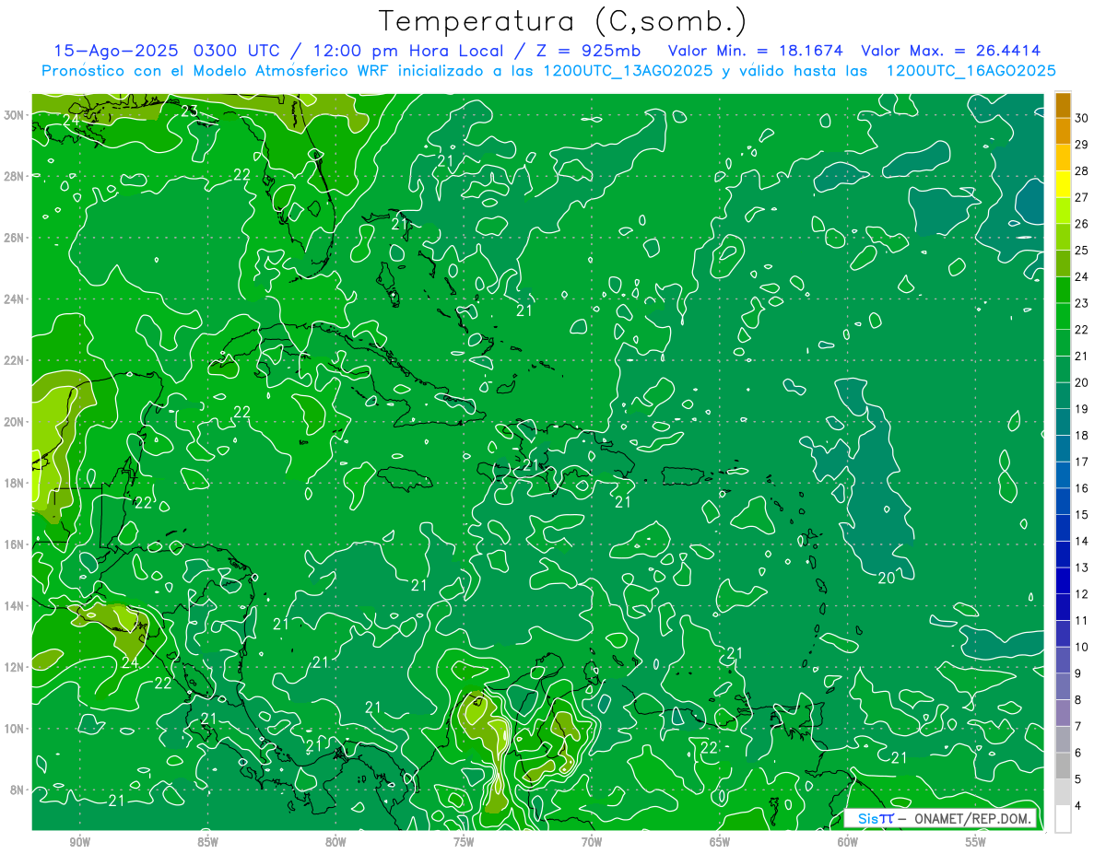This screenshot has width=1106, height=854.
Task: Select the 'Valor Max. = 26.4414' value
Action: [949, 51]
